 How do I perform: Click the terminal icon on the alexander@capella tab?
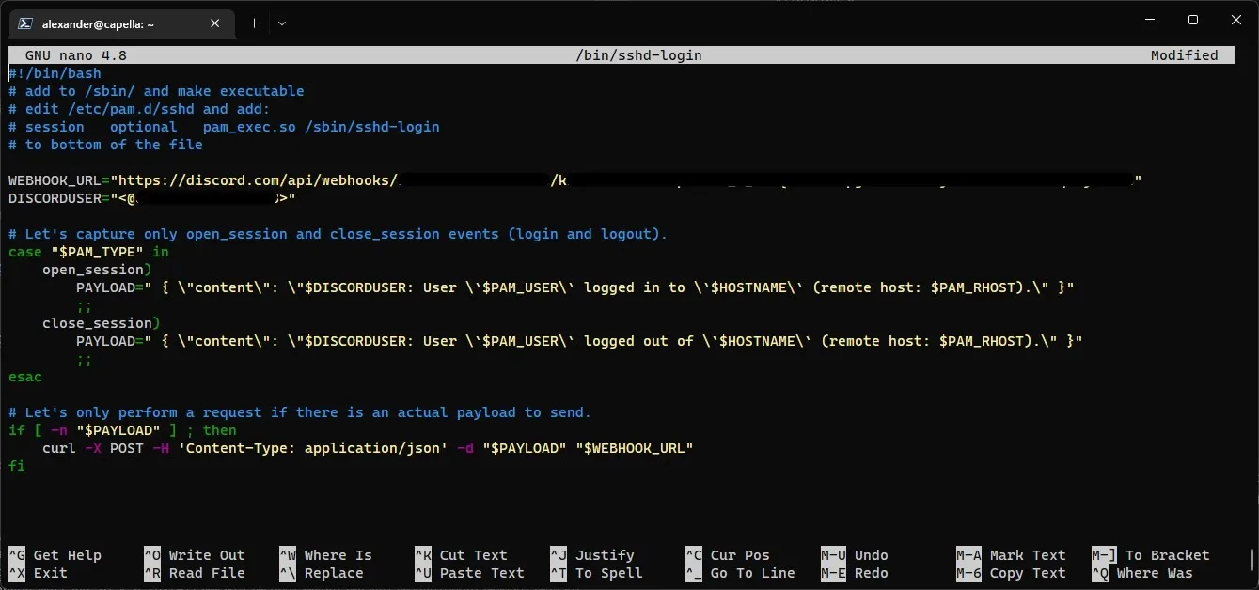[22, 23]
